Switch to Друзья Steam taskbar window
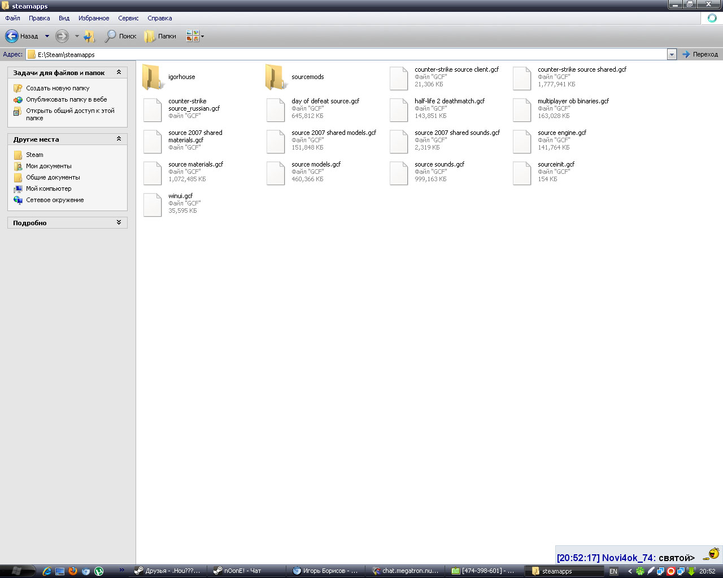 click(168, 571)
